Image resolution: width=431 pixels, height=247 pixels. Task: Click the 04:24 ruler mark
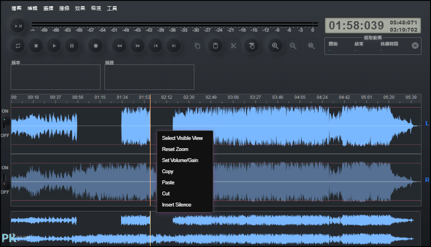(x=322, y=97)
